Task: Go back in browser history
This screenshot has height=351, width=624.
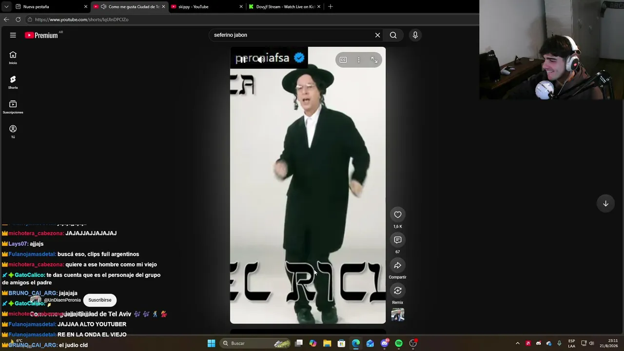Action: point(6,19)
